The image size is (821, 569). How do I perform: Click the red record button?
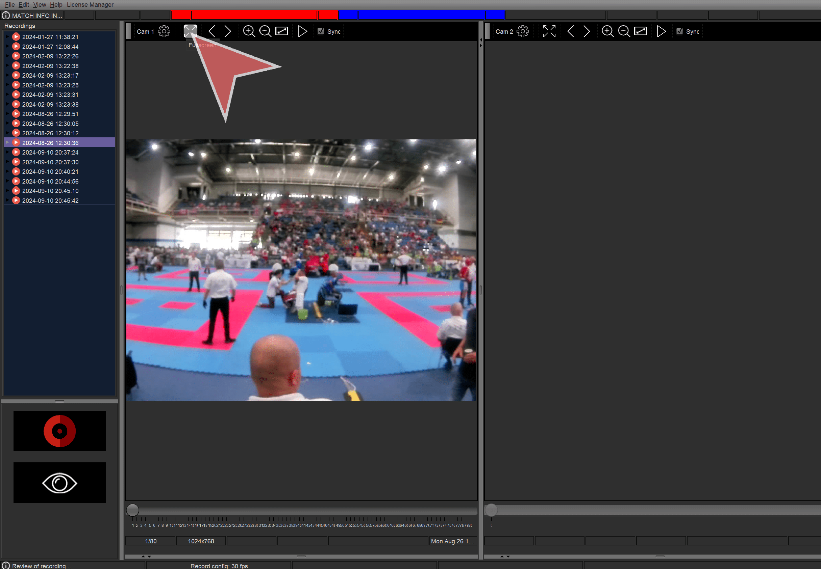(59, 431)
